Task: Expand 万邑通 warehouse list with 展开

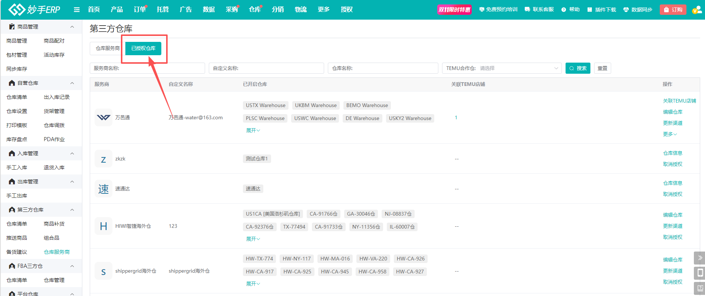Action: (x=253, y=130)
